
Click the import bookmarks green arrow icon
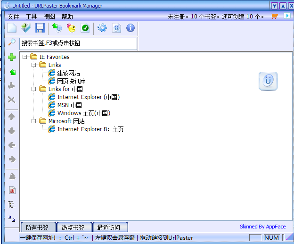click(x=57, y=28)
